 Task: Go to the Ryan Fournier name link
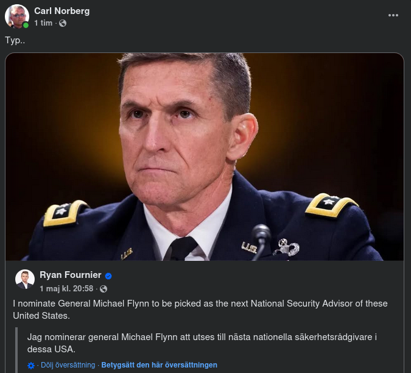tap(71, 275)
